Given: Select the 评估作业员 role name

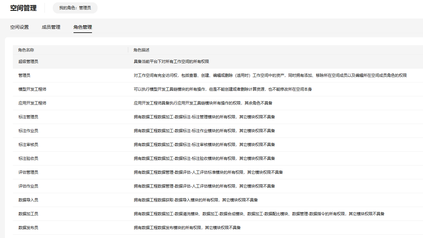Looking at the screenshot, I should (x=28, y=186).
